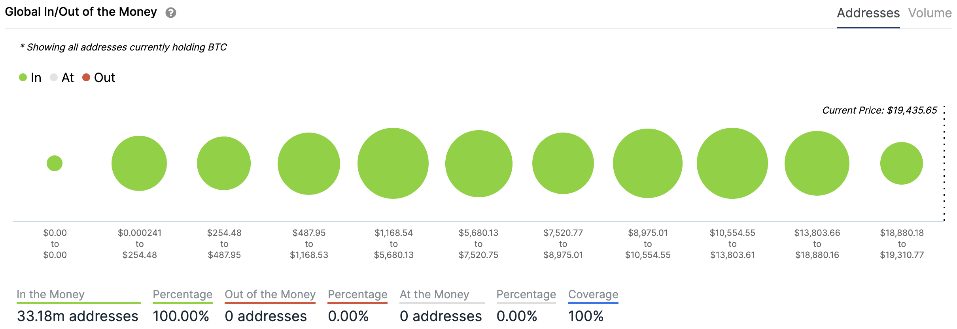Toggle the red Out legend item
This screenshot has height=329, width=957.
tap(99, 78)
